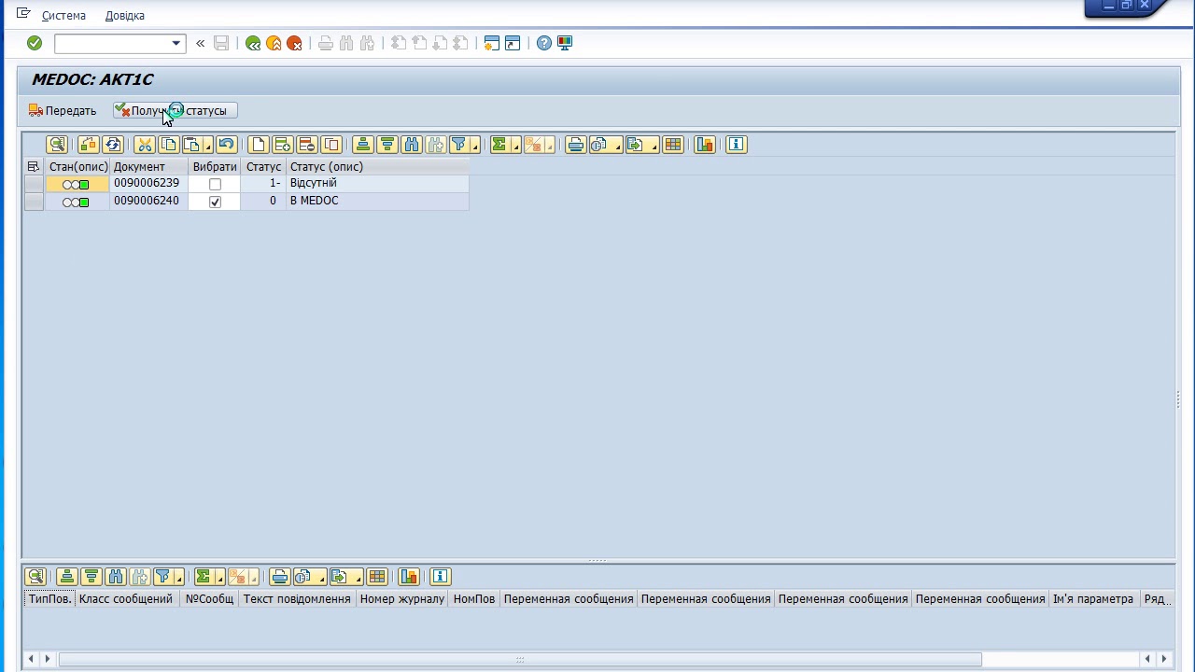Sort descending in upper grid toolbar
This screenshot has height=672, width=1195.
tap(387, 145)
